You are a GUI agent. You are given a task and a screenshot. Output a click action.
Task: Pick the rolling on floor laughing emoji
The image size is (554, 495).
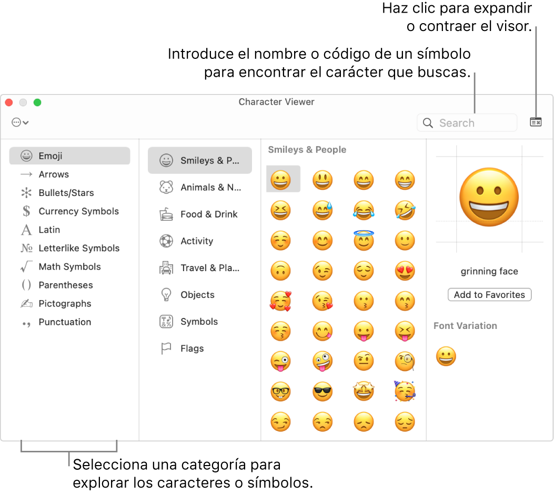pyautogui.click(x=405, y=210)
